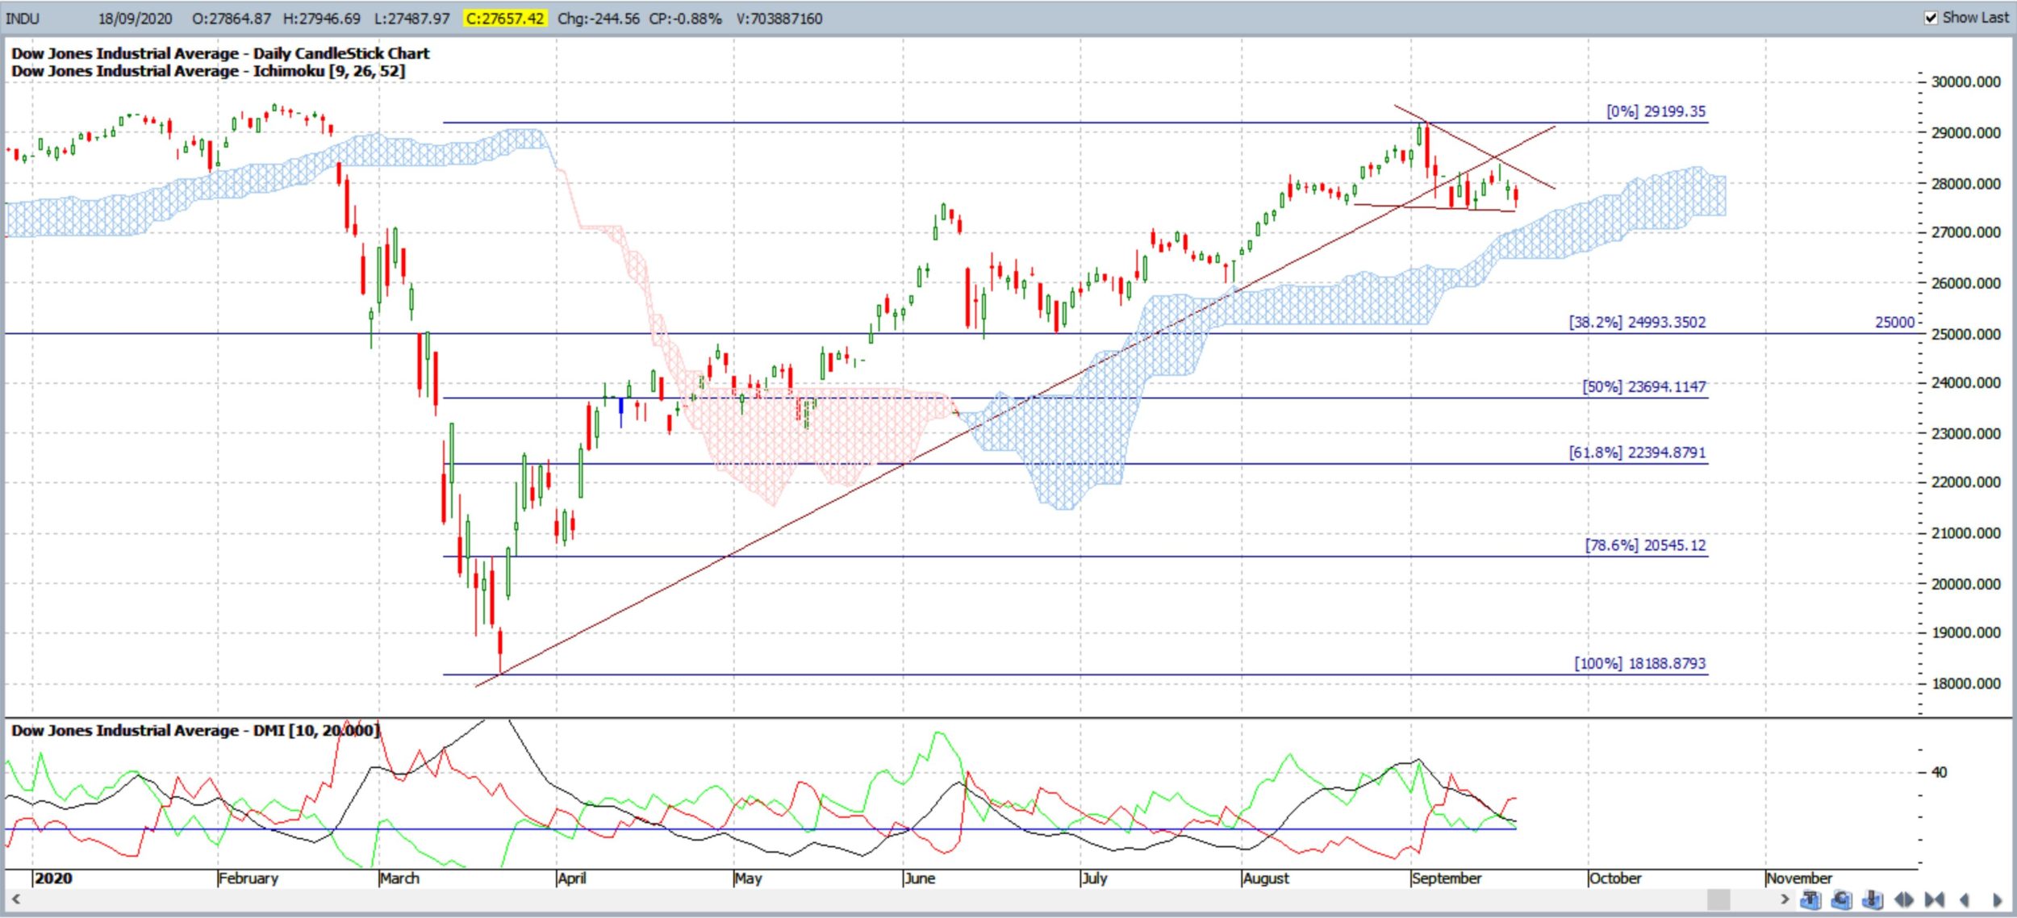
Task: Click the July label on time axis
Action: (x=1094, y=878)
